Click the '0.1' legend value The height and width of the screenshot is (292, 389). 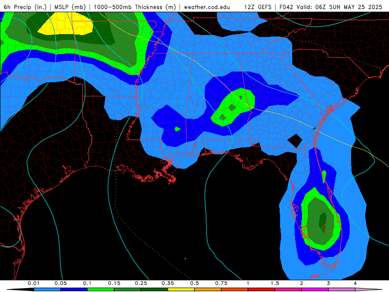pyautogui.click(x=87, y=283)
